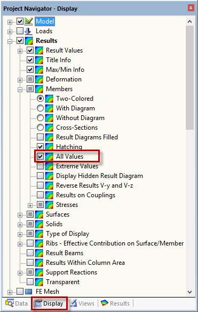Click the Loads arrow icon
Screen dimensions: 198x312
tap(29, 31)
